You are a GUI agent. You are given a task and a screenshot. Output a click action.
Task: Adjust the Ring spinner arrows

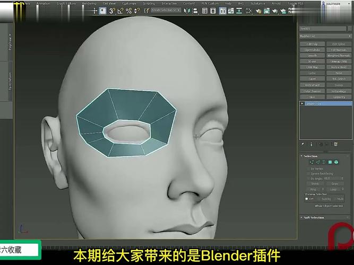(x=323, y=189)
